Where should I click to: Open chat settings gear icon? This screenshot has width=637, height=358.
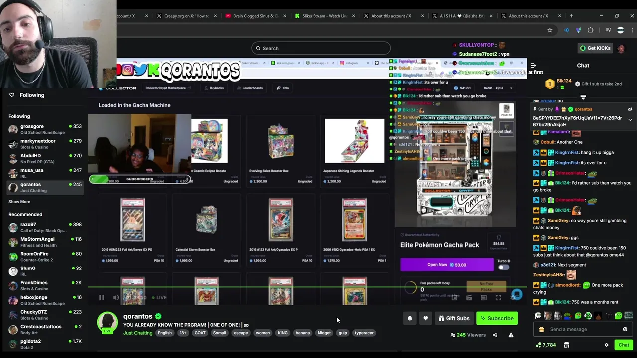click(606, 345)
